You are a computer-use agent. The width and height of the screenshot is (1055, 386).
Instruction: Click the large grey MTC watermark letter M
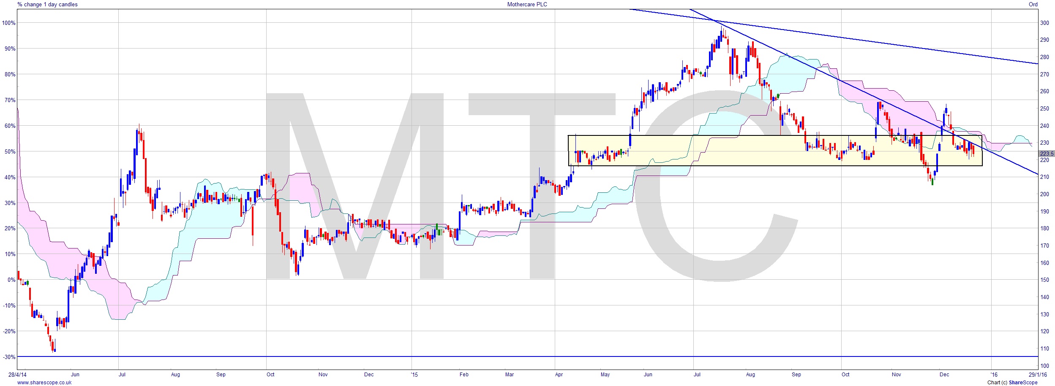click(x=355, y=186)
